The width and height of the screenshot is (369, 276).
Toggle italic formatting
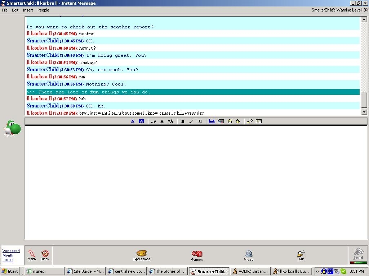191,121
